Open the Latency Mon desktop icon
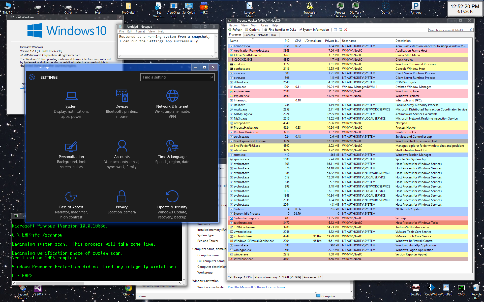Screen dimensions: 484x302 pos(249,10)
